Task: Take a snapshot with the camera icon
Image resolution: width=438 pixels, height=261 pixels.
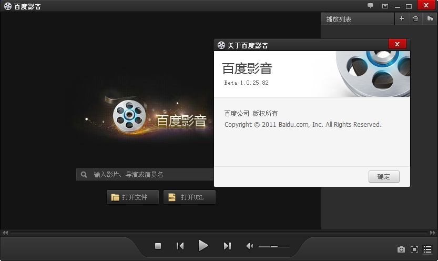Action: point(401,249)
